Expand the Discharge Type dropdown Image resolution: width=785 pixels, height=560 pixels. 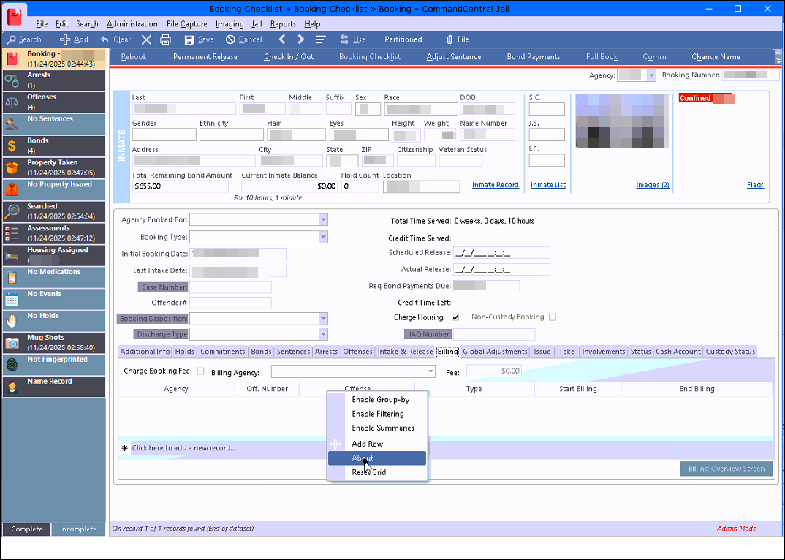(323, 334)
